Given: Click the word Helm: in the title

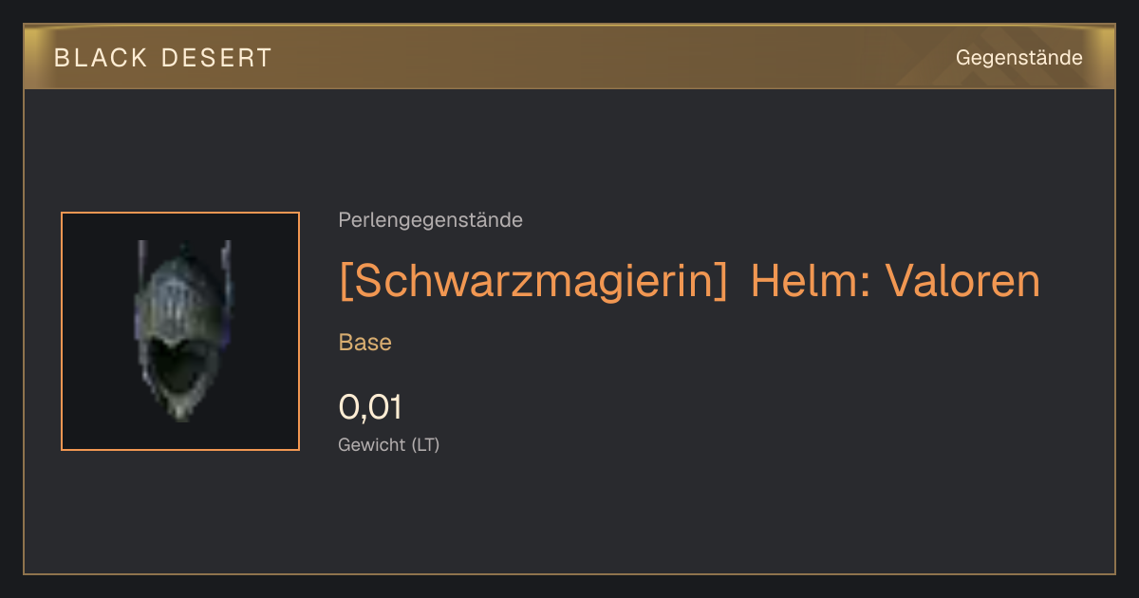Looking at the screenshot, I should [x=812, y=280].
